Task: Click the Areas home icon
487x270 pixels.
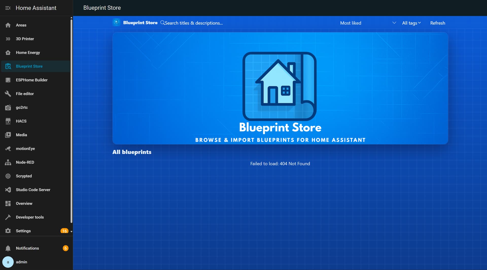Action: coord(8,25)
